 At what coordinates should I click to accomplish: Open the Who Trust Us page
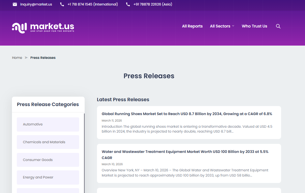[254, 26]
